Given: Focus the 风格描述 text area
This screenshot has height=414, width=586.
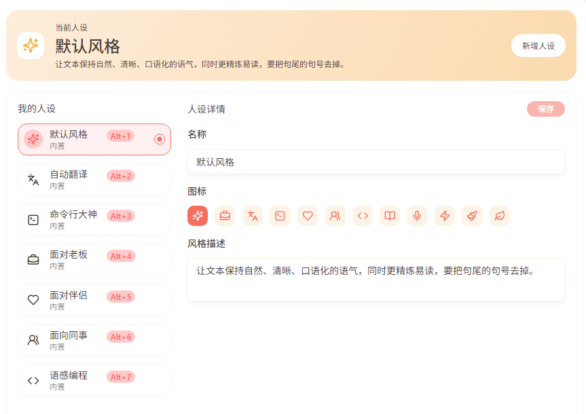Looking at the screenshot, I should pyautogui.click(x=376, y=279).
